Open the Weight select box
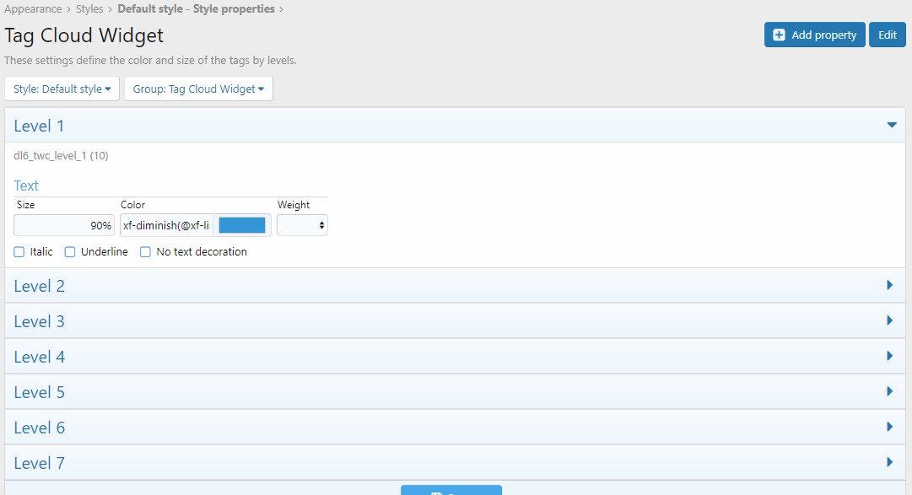The height and width of the screenshot is (495, 912). (302, 225)
